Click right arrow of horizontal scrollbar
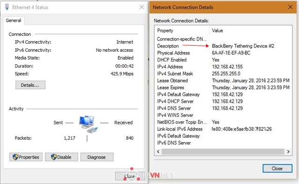 pyautogui.click(x=288, y=151)
